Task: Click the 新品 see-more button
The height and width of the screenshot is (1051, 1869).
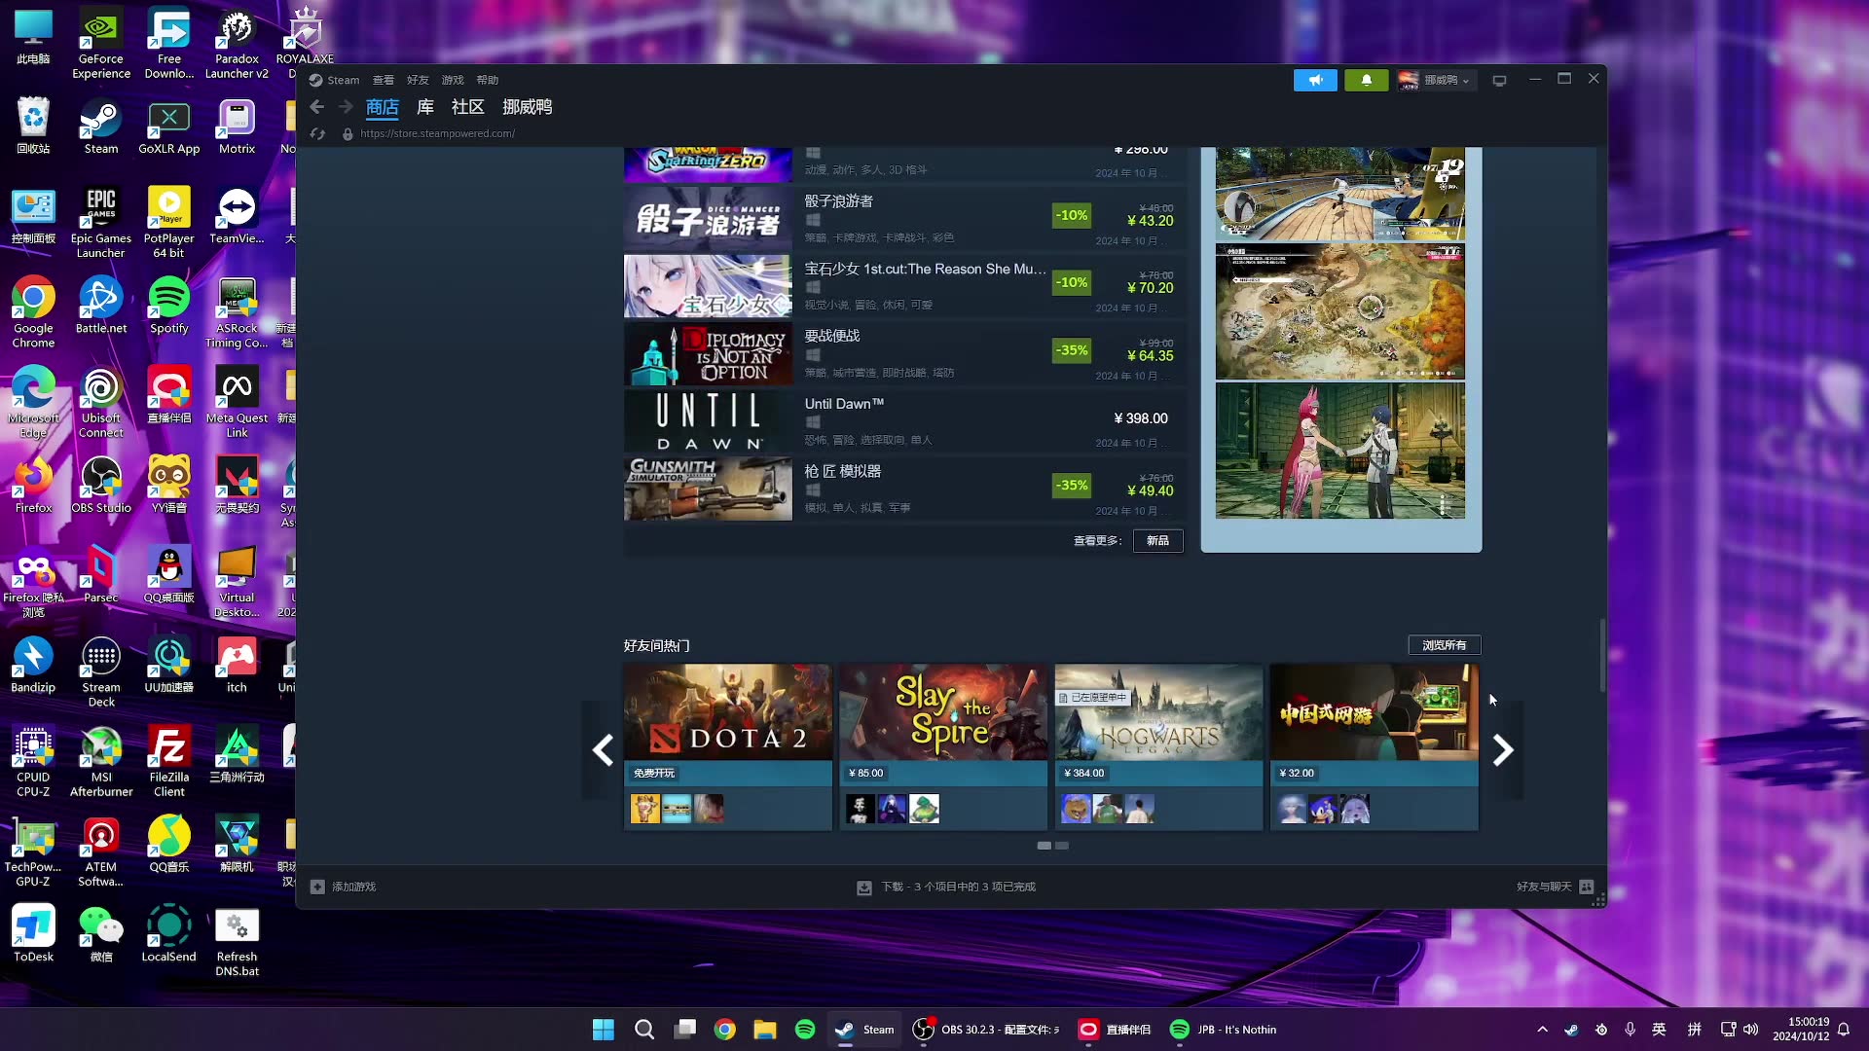Action: pyautogui.click(x=1158, y=541)
